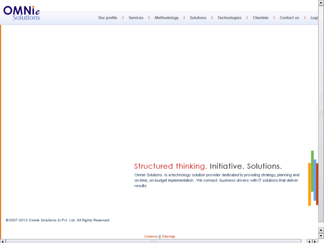The width and height of the screenshot is (324, 243).
Task: Click the Structured thinking headline
Action: 170,166
